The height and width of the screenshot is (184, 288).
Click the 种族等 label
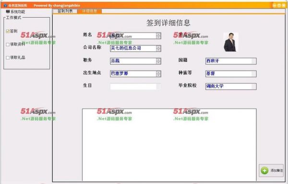coord(185,73)
